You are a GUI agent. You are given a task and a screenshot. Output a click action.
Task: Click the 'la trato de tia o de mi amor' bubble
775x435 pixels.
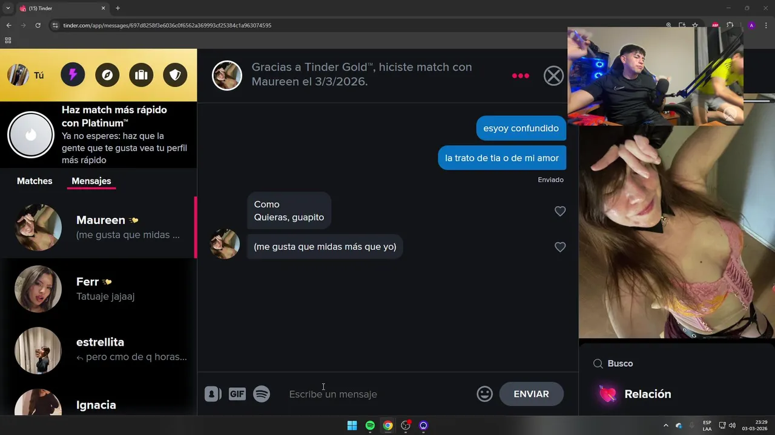[502, 158]
